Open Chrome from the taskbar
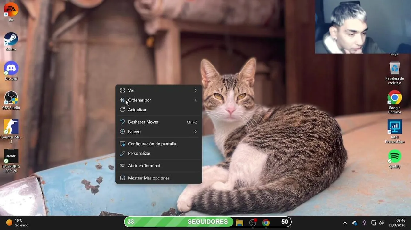This screenshot has height=230, width=411. click(x=266, y=223)
